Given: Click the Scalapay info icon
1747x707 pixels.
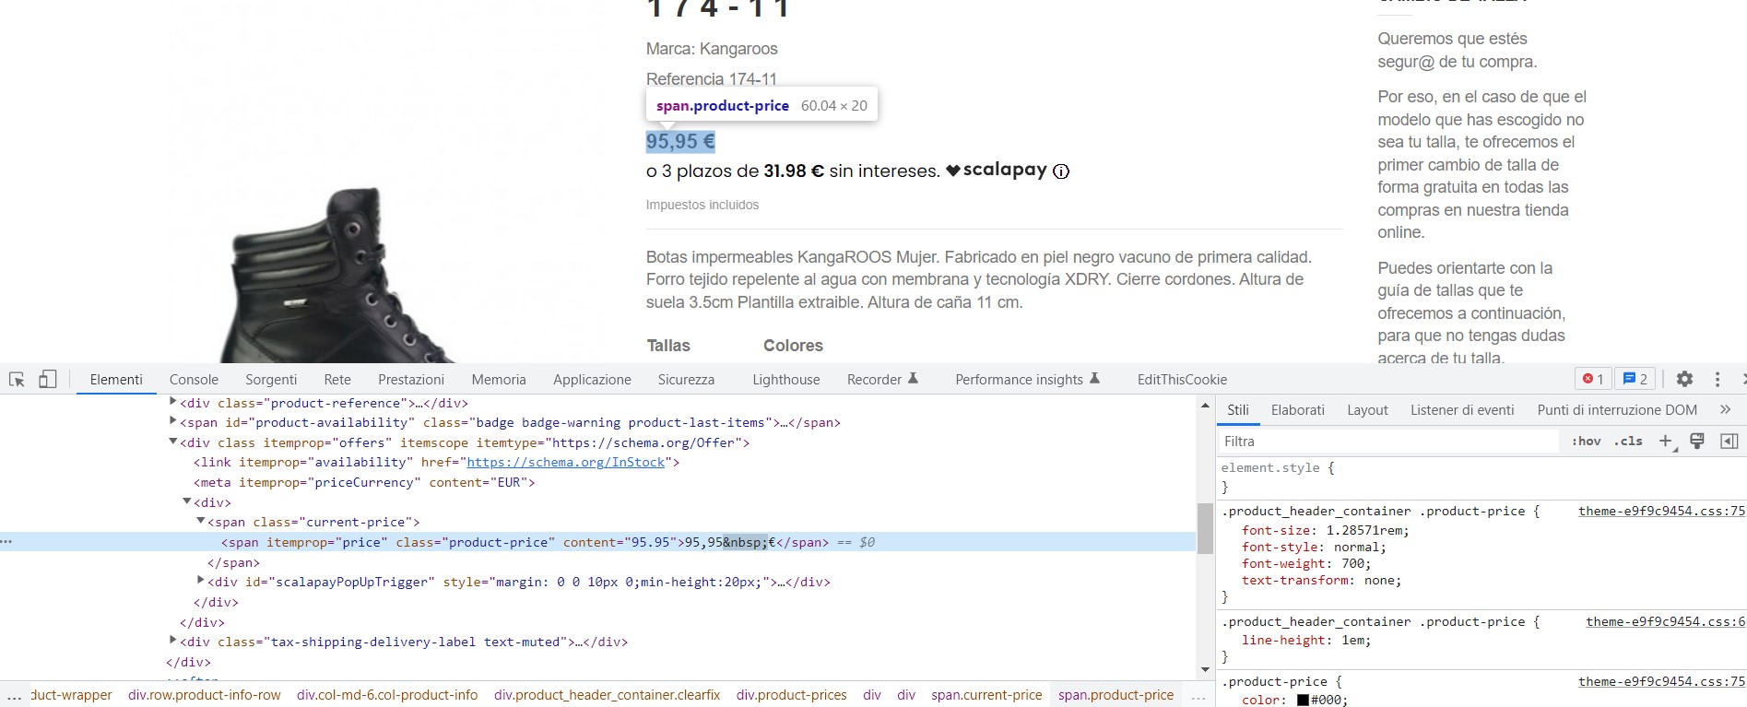Looking at the screenshot, I should 1061,171.
